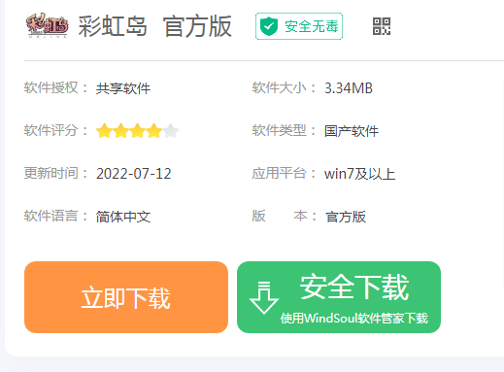The width and height of the screenshot is (504, 372).
Task: Click the 软件类型 label
Action: [279, 130]
